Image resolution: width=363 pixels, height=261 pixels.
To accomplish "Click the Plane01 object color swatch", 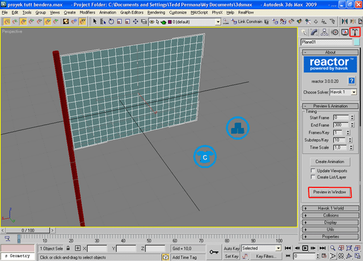I will [357, 42].
